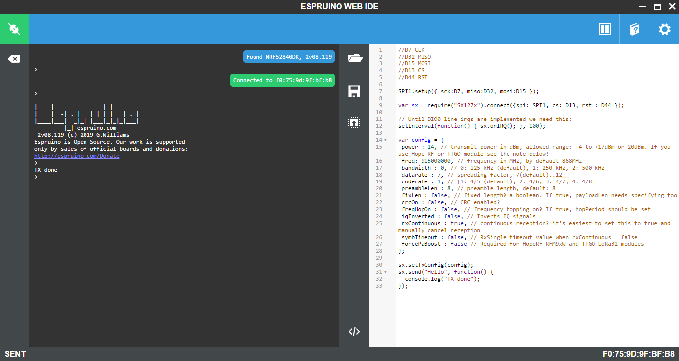Click the 'coderate : 1' config line
Image resolution: width=679 pixels, height=361 pixels.
(498, 181)
